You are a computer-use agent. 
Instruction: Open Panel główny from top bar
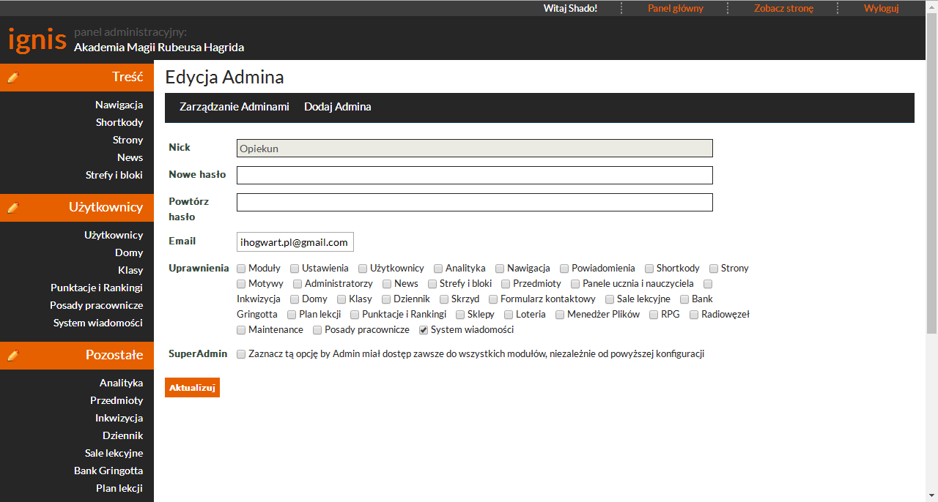click(x=675, y=8)
